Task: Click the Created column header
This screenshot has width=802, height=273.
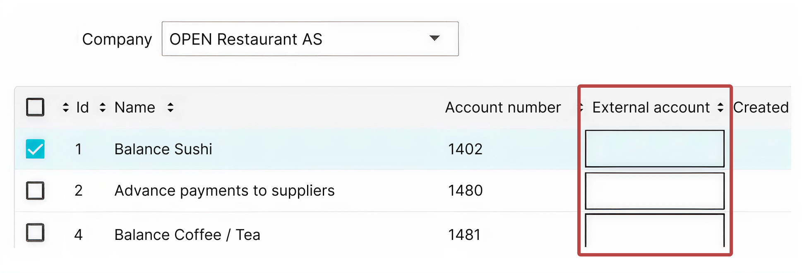Action: click(x=761, y=108)
